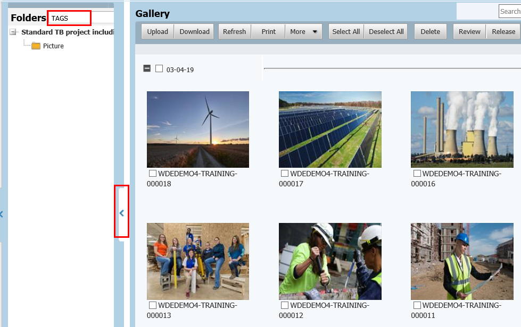This screenshot has height=327, width=521.
Task: Check the WDEDEMO4-TRAINING-000016 image checkbox
Action: tap(416, 173)
